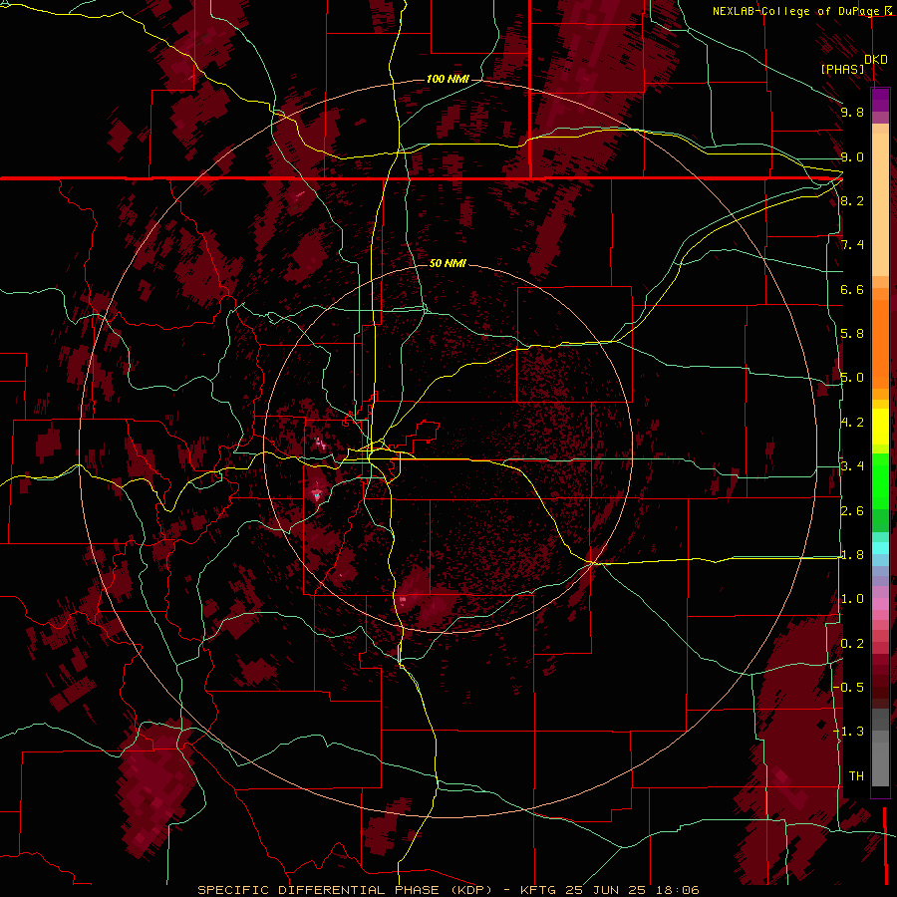Select the 50 NMI range ring label
Viewport: 897px width, 897px height.
pos(448,263)
